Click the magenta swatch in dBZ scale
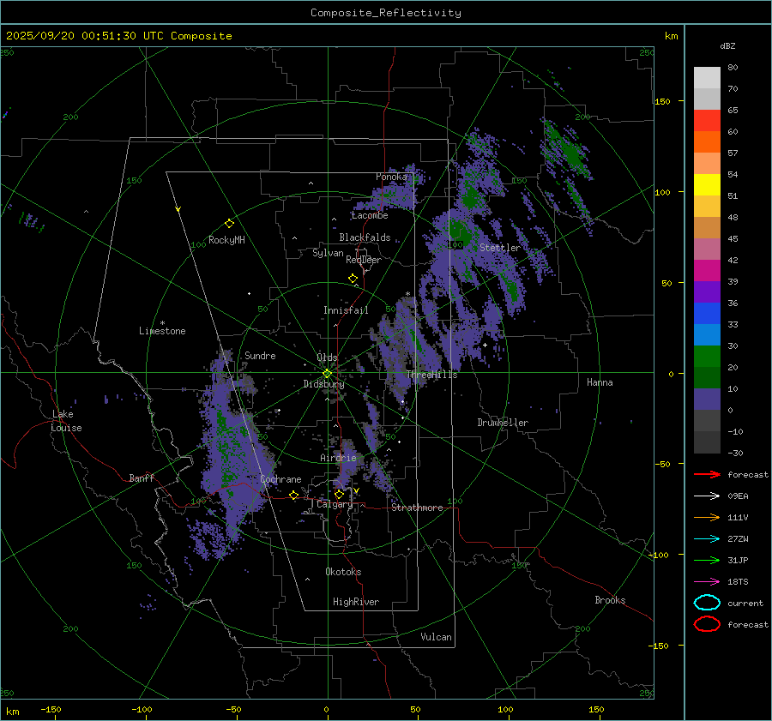Screen dimensions: 772x721 707,270
